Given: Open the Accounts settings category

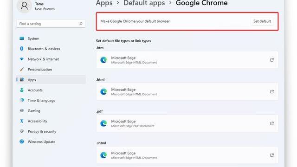Looking at the screenshot, I should (x=51, y=90).
